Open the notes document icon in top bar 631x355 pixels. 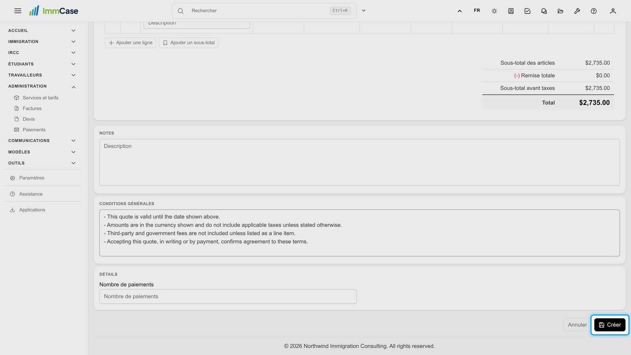tap(511, 11)
